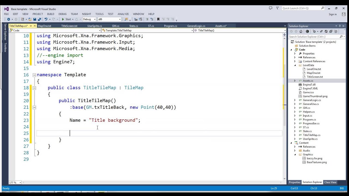The image size is (349, 196).
Task: Click Collapse All in the Solution Explorer toolbar
Action: click(331, 31)
